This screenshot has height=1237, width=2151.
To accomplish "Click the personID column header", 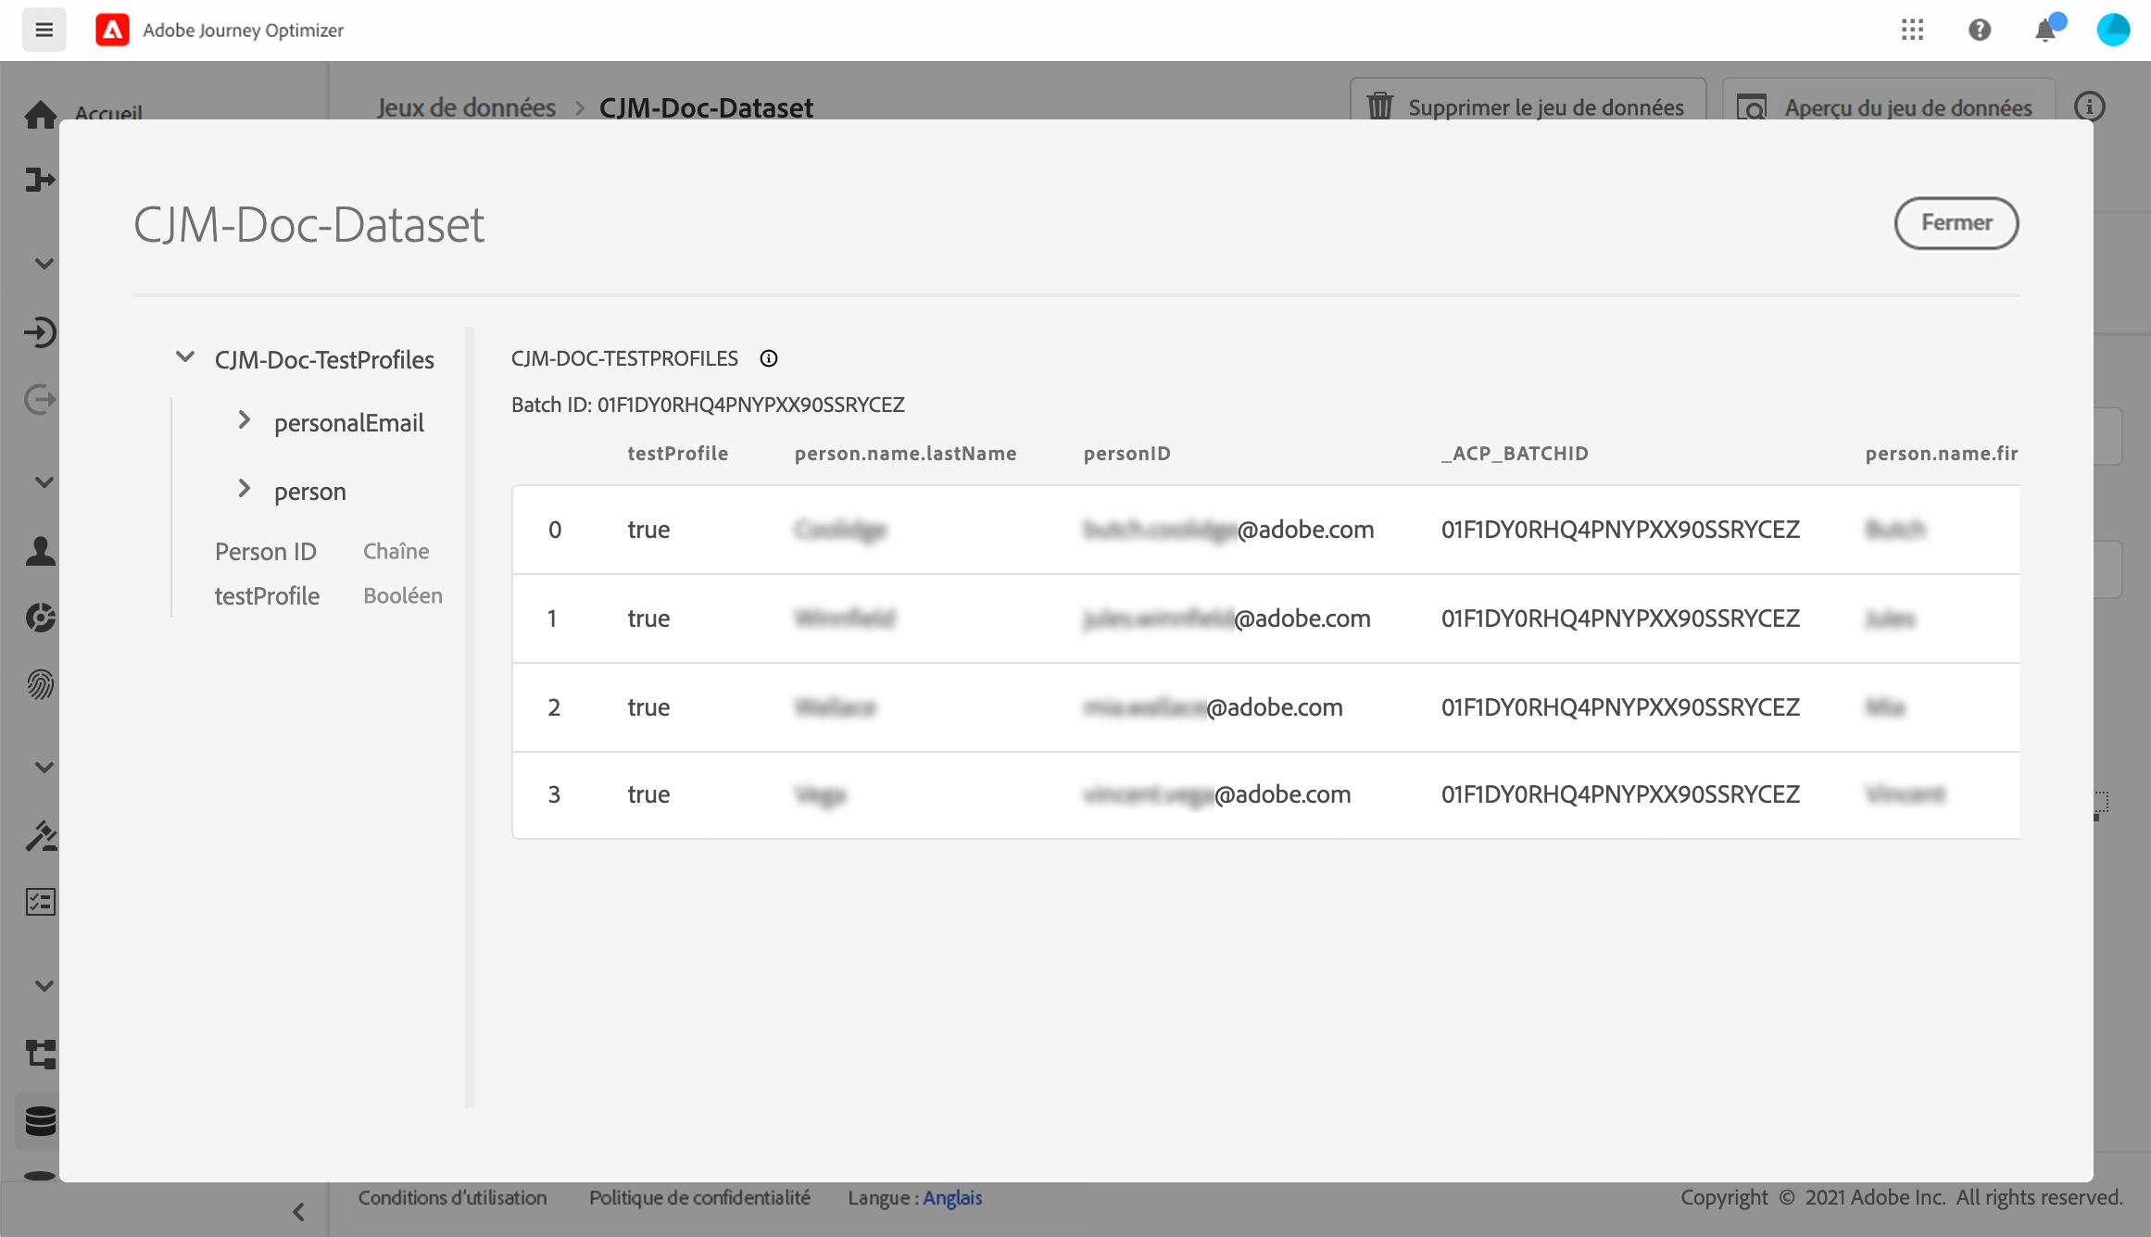I will pos(1126,454).
